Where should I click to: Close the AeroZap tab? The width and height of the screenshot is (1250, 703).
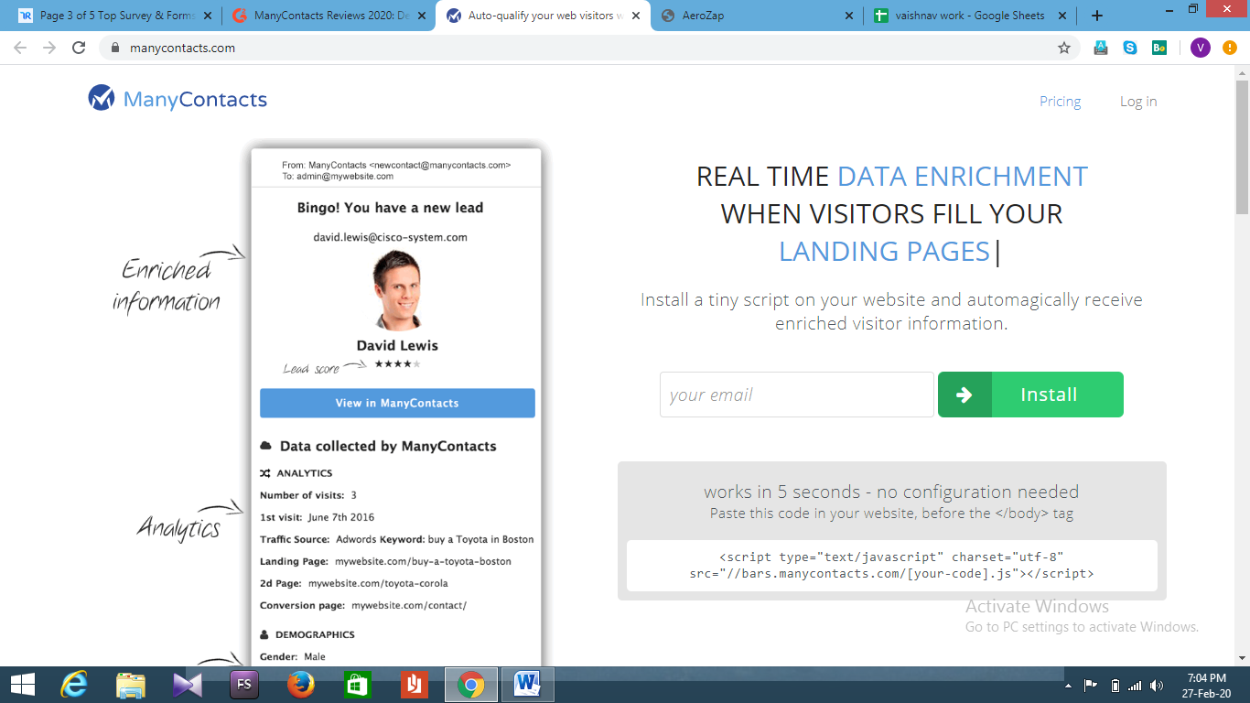(848, 16)
